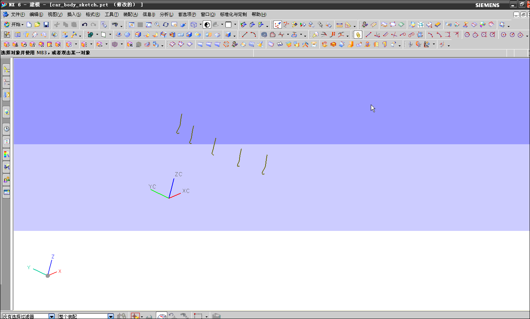
Task: Expand the boolean unite dropdown arrow
Action: click(97, 35)
